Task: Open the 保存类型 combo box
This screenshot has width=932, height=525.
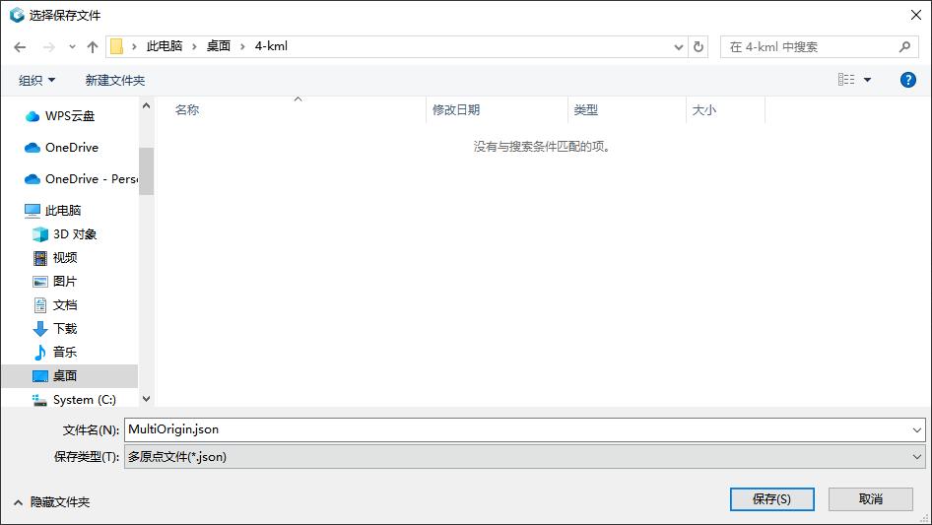Action: click(x=524, y=457)
